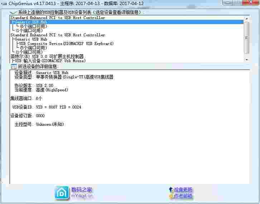Select the 英特尔(R) USB 3.0 可扩展主机控制器 row
The height and width of the screenshot is (204, 260).
point(47,56)
